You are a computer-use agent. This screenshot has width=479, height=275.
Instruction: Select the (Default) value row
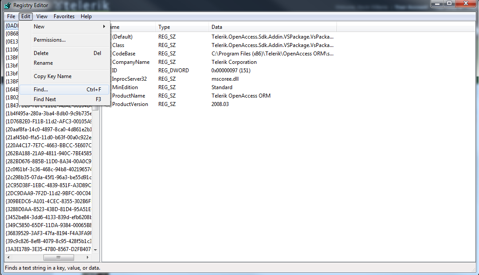(x=122, y=37)
